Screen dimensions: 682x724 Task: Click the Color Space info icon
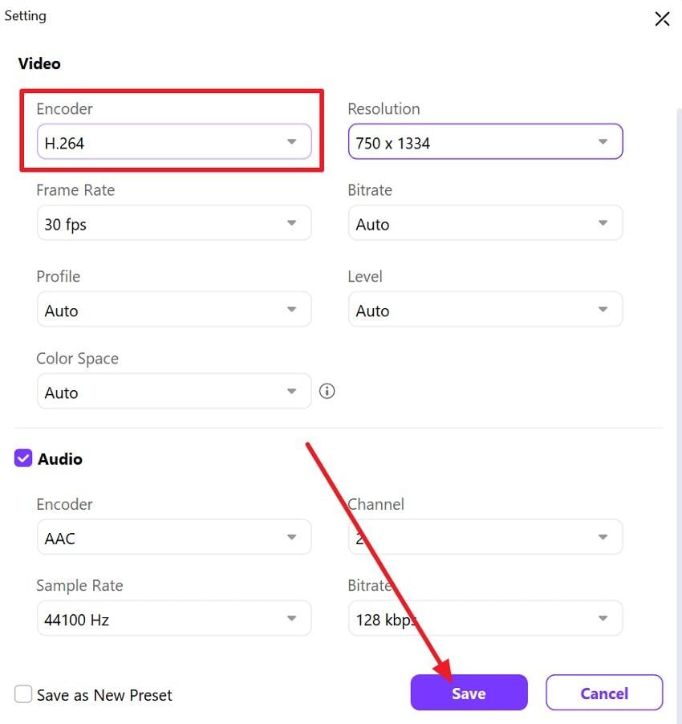327,391
